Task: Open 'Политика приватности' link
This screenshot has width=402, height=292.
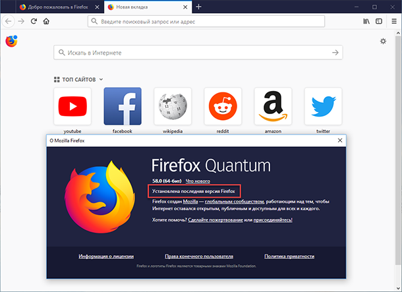Action: 289,256
